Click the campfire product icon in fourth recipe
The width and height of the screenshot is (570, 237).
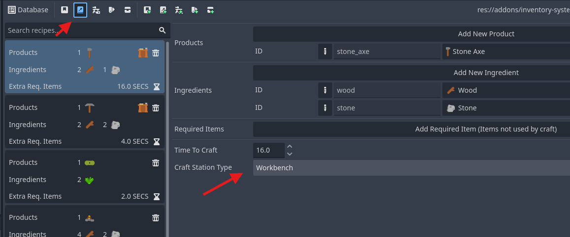tap(90, 218)
